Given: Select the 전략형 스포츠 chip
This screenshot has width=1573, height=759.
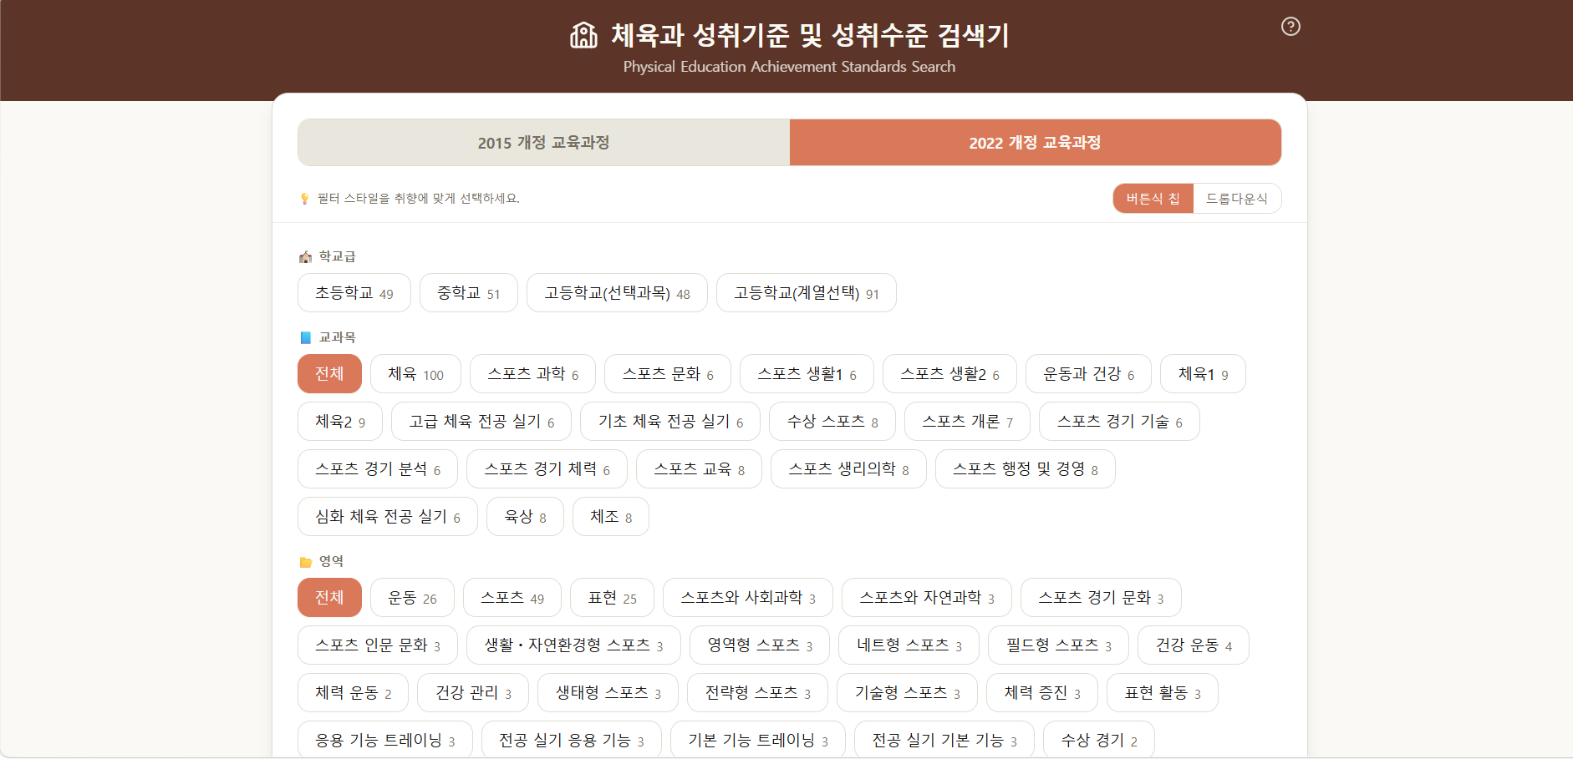Looking at the screenshot, I should coord(758,693).
